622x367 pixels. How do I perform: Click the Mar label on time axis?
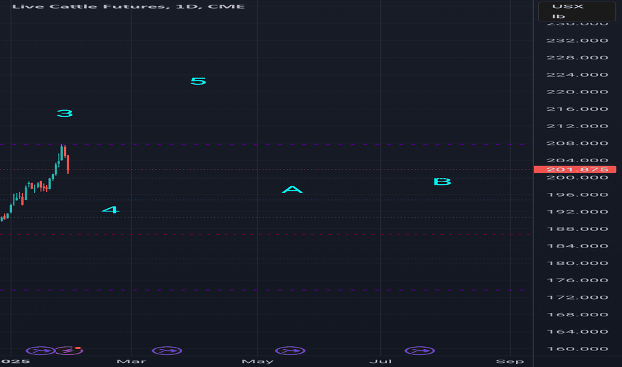(x=131, y=362)
